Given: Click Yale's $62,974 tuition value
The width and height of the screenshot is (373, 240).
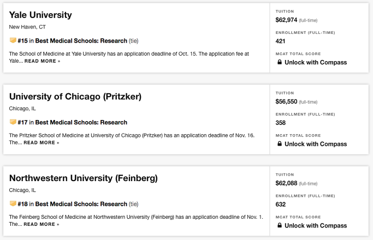Looking at the screenshot, I should (x=286, y=20).
